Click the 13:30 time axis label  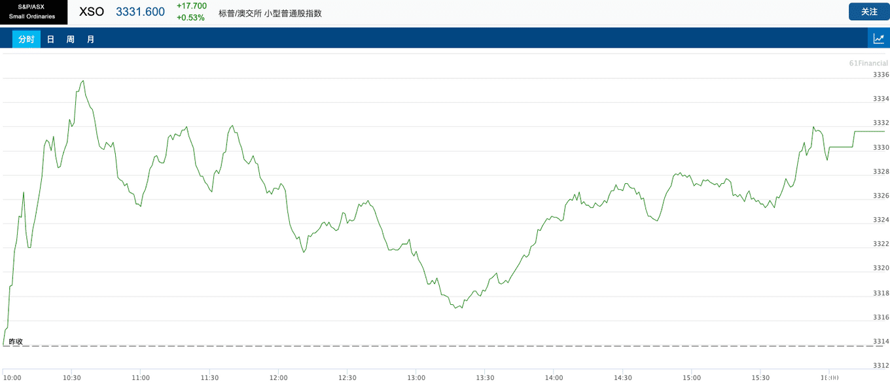485,377
